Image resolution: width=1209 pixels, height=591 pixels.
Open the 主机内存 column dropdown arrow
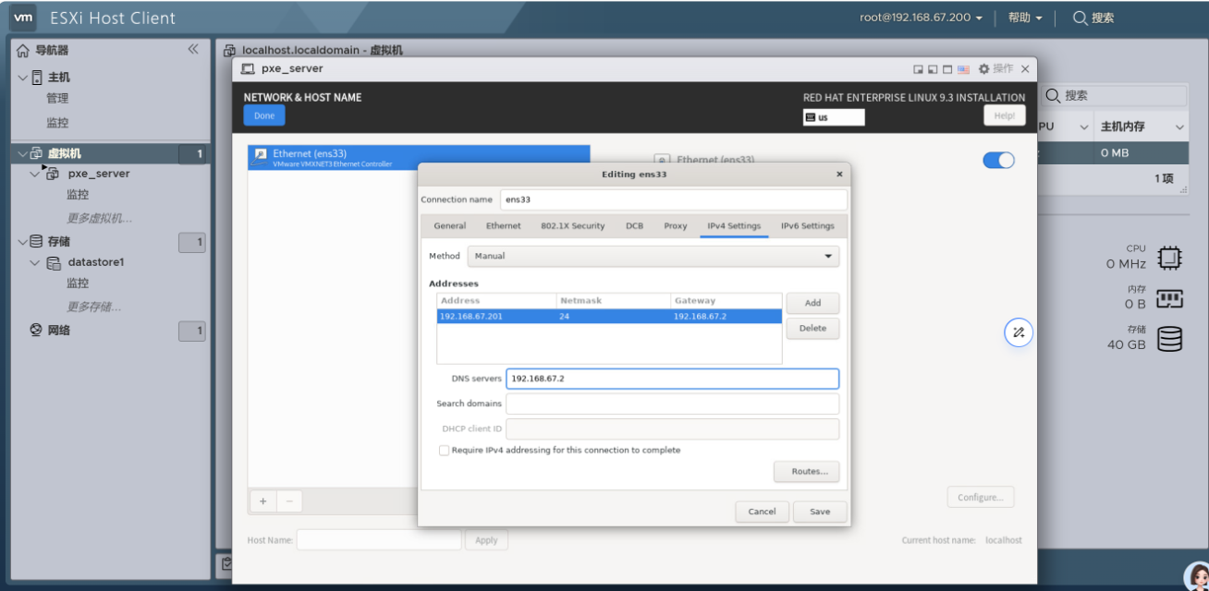[x=1179, y=127]
